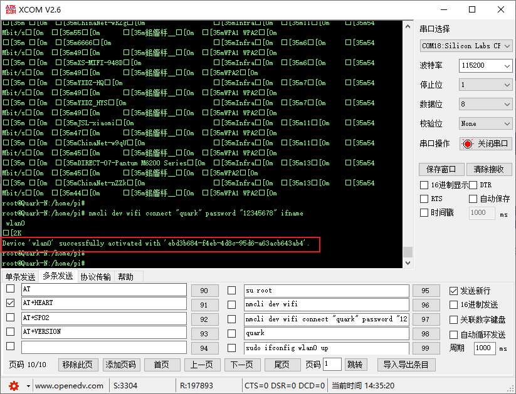
Task: Go to 尾页 last page
Action: point(282,365)
